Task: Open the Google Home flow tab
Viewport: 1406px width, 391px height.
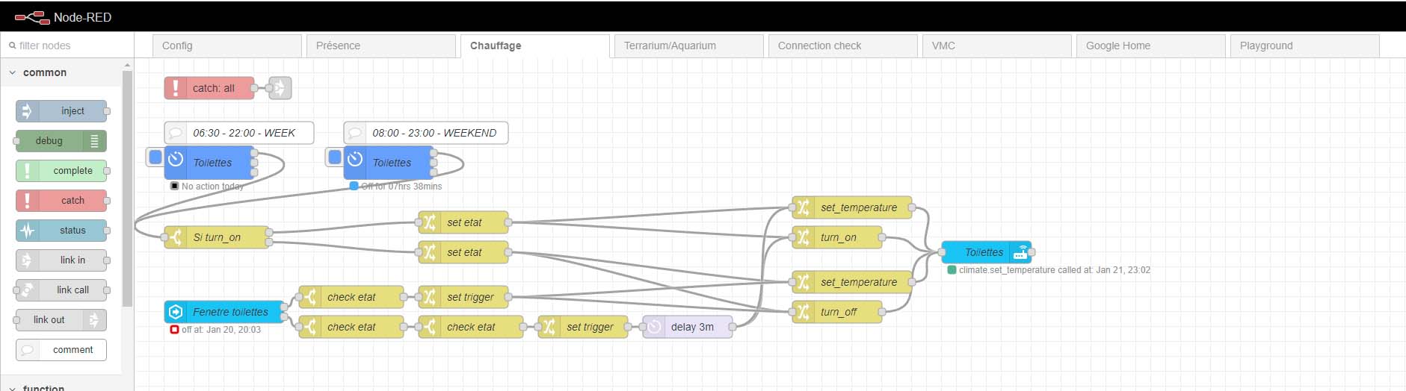Action: tap(1117, 46)
